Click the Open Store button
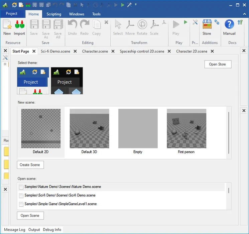The width and height of the screenshot is (249, 234). point(218,64)
